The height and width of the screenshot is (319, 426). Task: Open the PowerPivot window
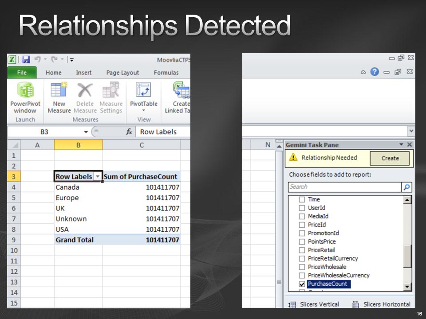point(25,97)
